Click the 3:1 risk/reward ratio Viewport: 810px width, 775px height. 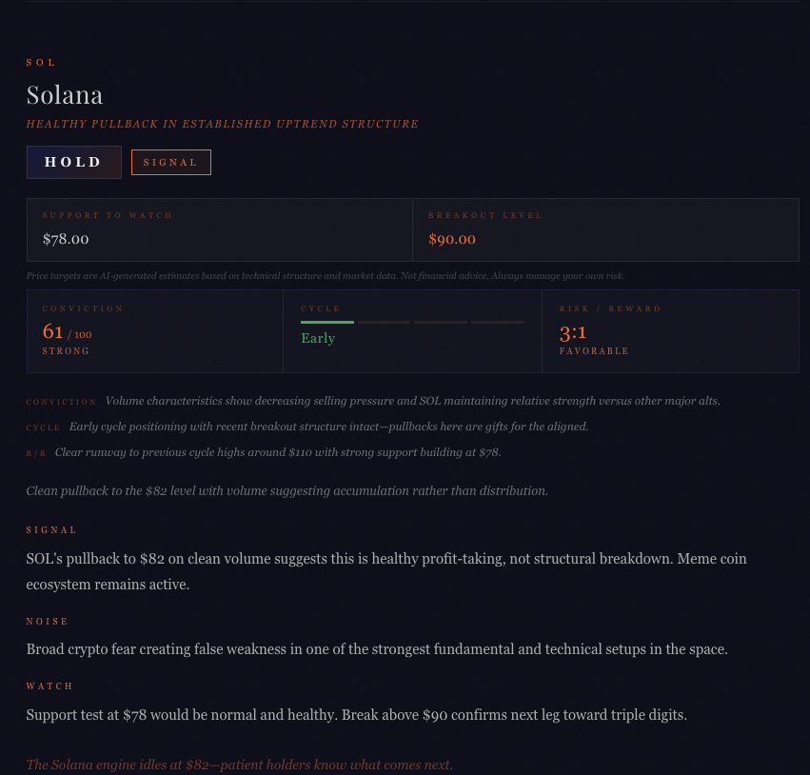pyautogui.click(x=573, y=332)
